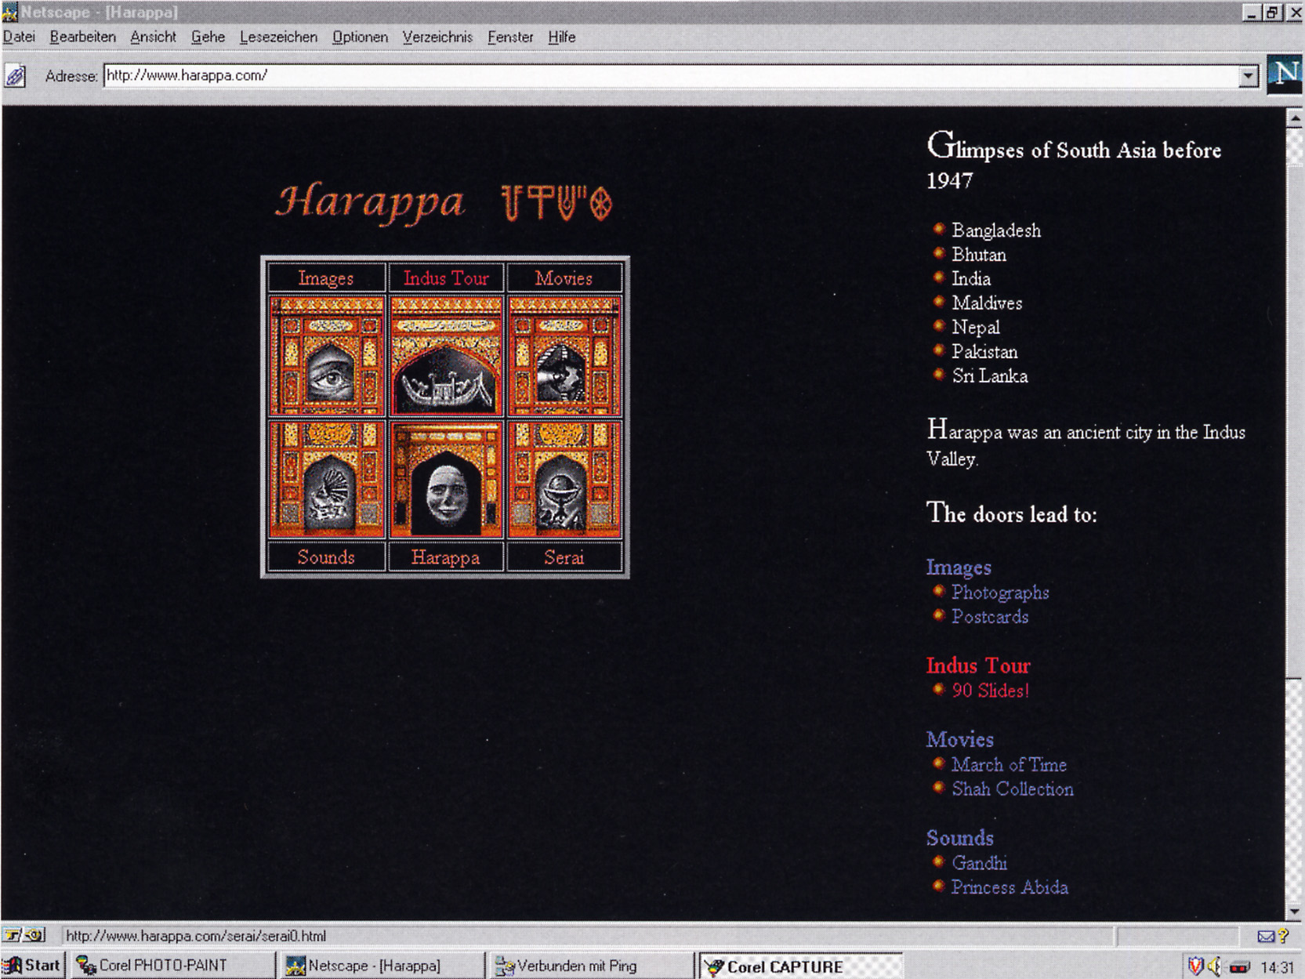Follow the Pakistan link
The width and height of the screenshot is (1305, 979).
[984, 352]
